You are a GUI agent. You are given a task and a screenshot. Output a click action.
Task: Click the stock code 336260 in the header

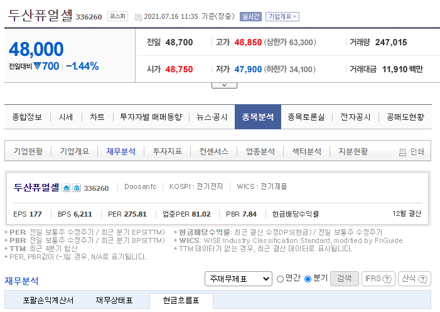tap(89, 17)
